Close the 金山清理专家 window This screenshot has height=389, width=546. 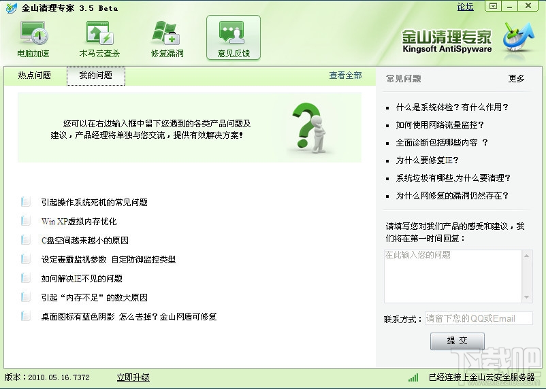(x=528, y=6)
